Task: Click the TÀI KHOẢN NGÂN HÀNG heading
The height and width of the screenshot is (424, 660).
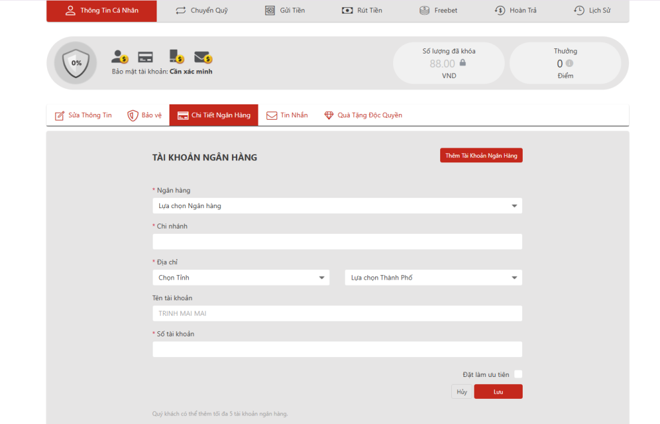Action: pos(204,157)
